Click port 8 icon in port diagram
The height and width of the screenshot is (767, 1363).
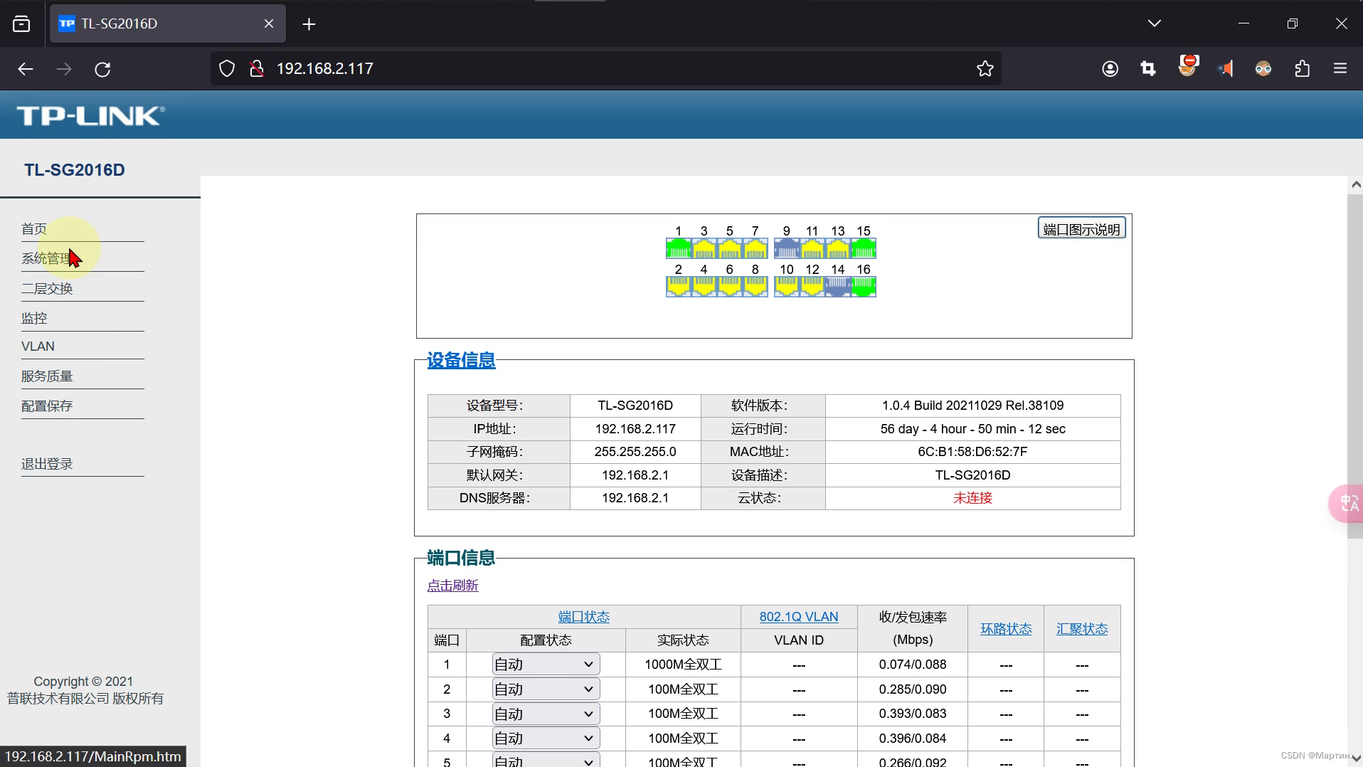[755, 287]
